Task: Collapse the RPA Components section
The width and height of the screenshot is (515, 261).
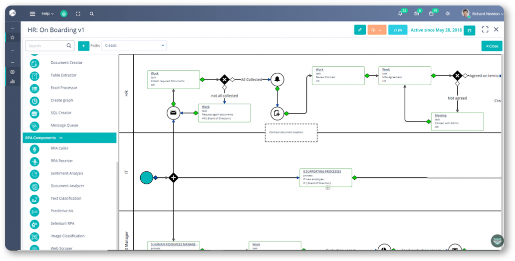Action: 61,138
